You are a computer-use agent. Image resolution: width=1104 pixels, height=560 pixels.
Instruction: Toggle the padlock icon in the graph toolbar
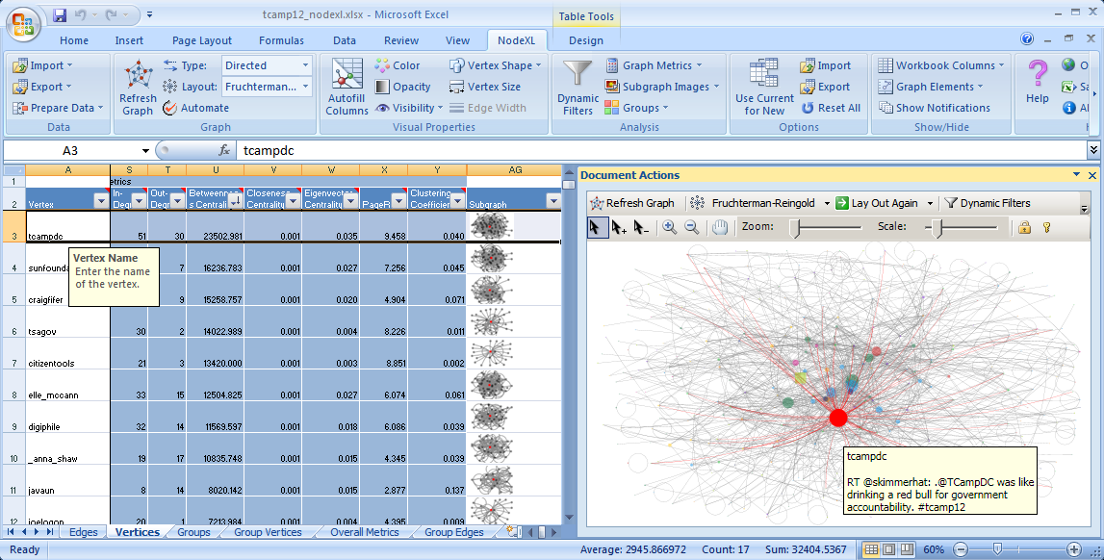(1025, 227)
